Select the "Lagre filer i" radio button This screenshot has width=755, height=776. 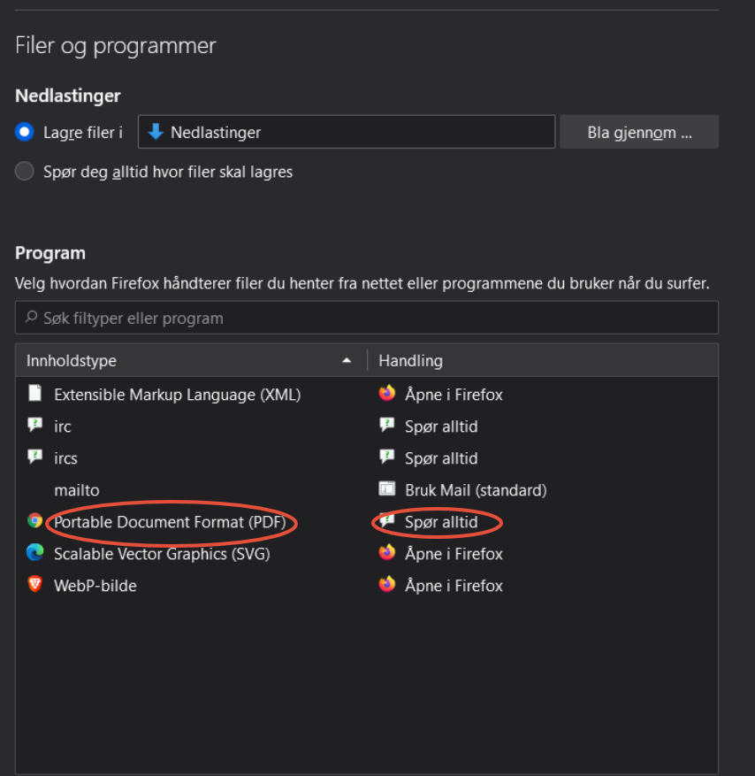(25, 132)
